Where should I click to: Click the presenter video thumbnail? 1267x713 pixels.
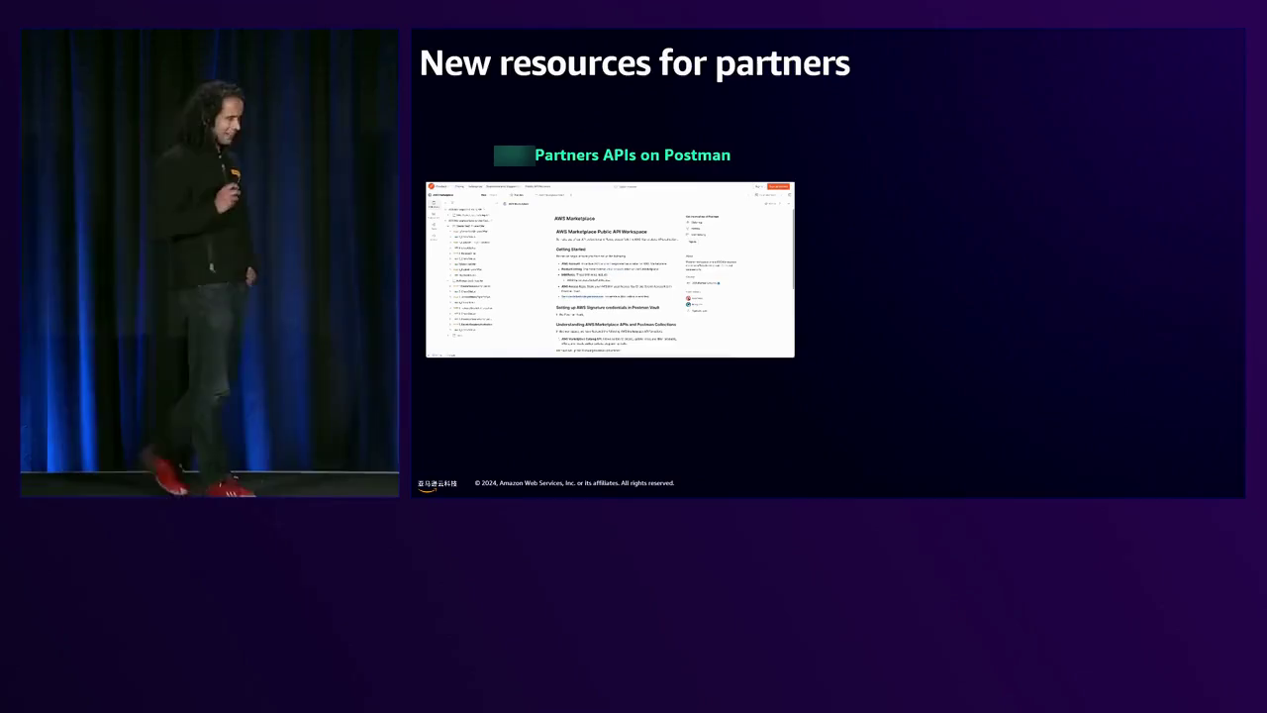coord(210,262)
